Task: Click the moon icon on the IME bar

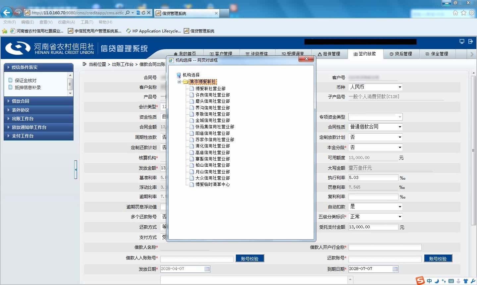Action: [437, 281]
